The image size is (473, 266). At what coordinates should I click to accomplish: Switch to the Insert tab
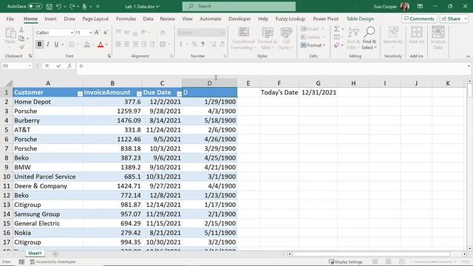pos(51,18)
